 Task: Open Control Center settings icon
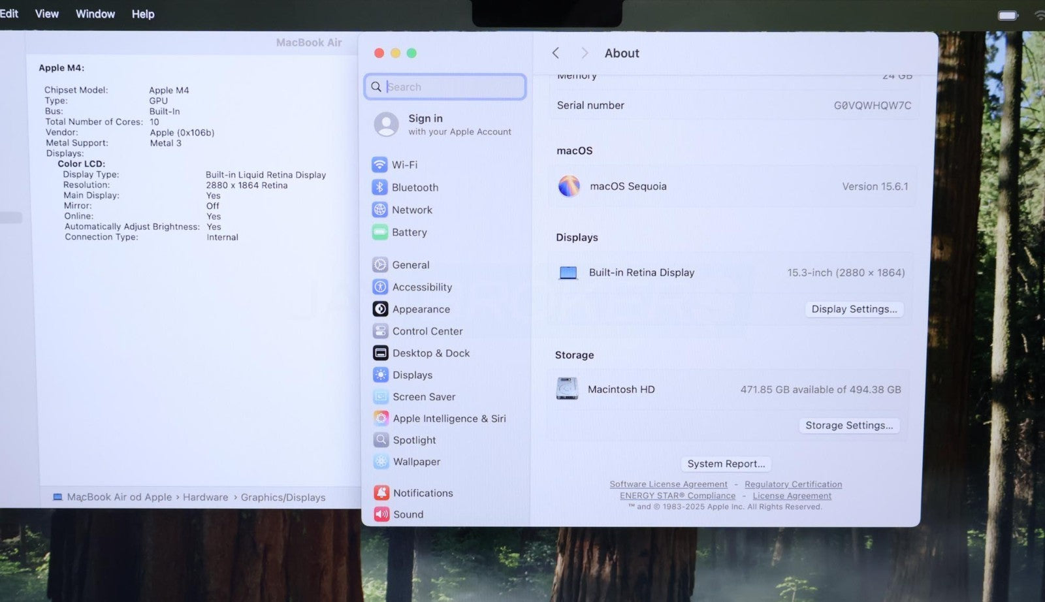click(380, 331)
